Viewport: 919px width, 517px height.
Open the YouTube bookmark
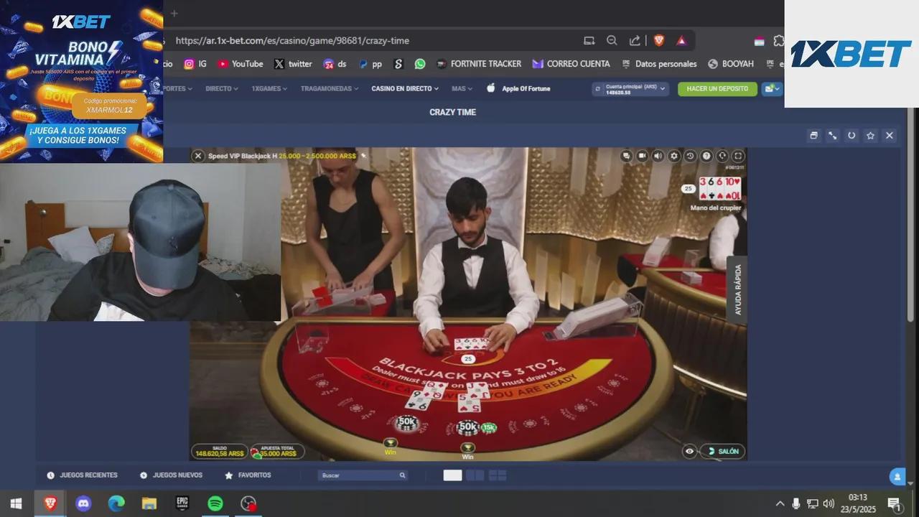click(241, 64)
